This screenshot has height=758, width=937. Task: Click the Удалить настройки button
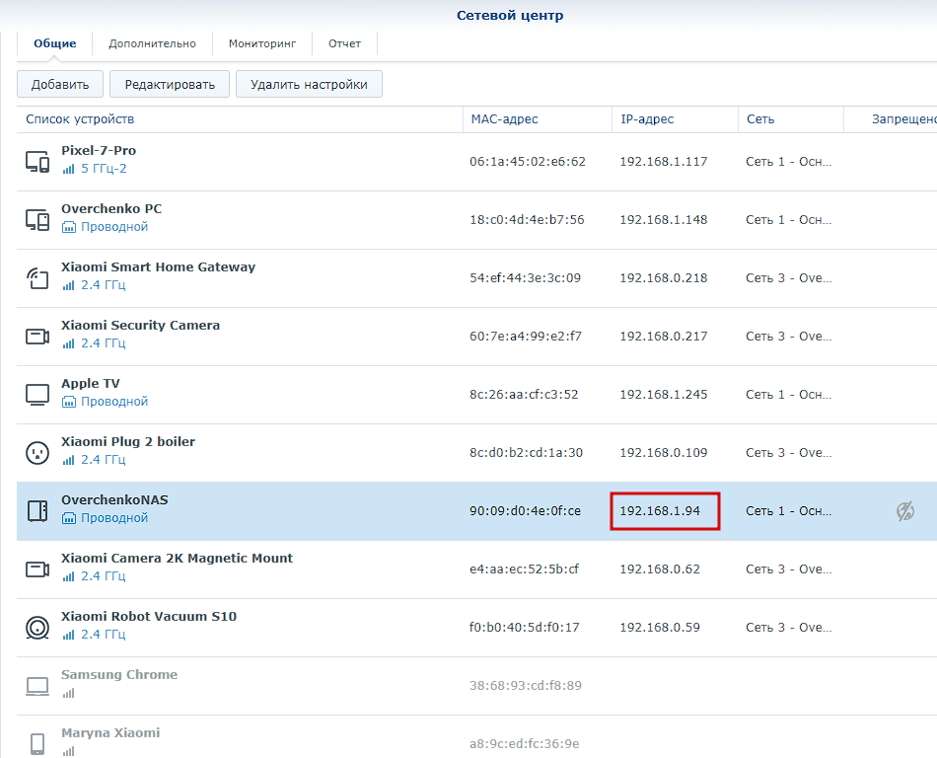pyautogui.click(x=309, y=84)
